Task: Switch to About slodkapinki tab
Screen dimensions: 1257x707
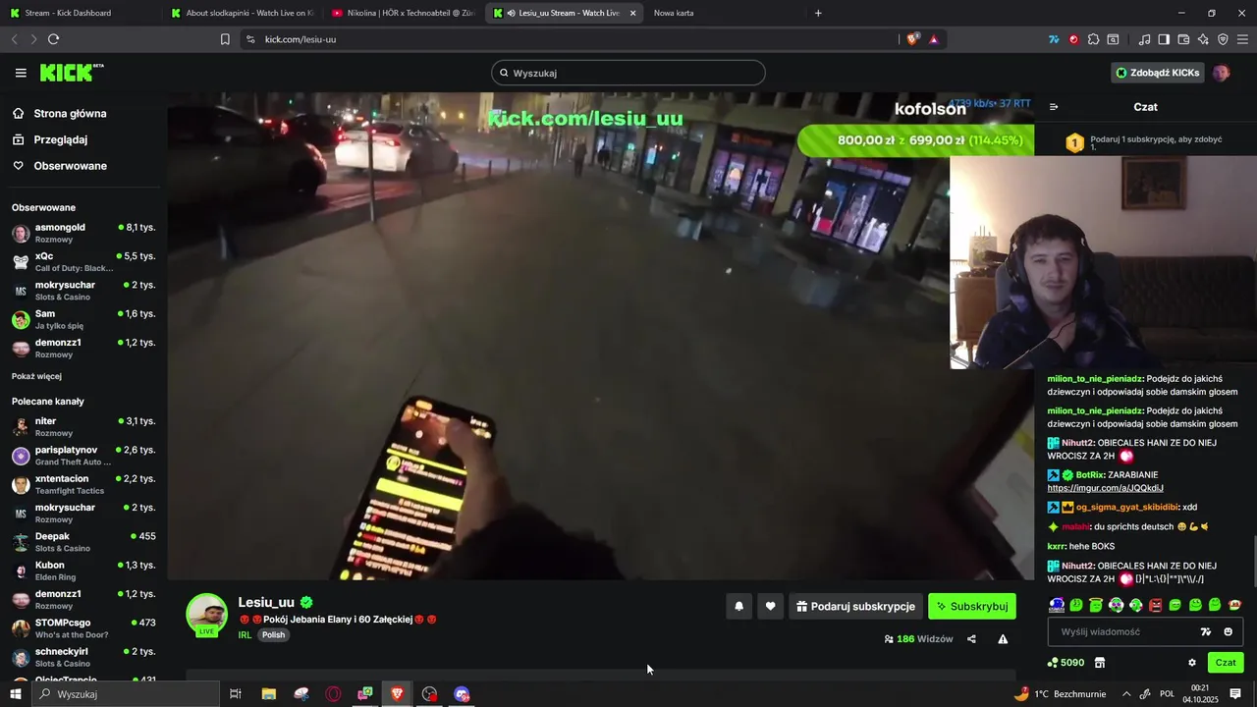Action: (242, 13)
